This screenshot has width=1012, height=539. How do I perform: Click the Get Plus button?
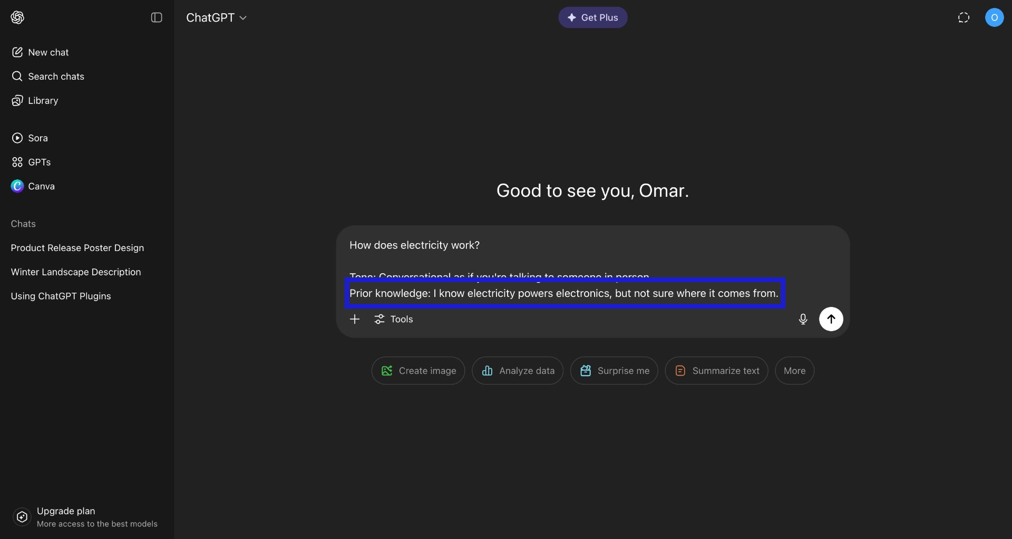592,17
